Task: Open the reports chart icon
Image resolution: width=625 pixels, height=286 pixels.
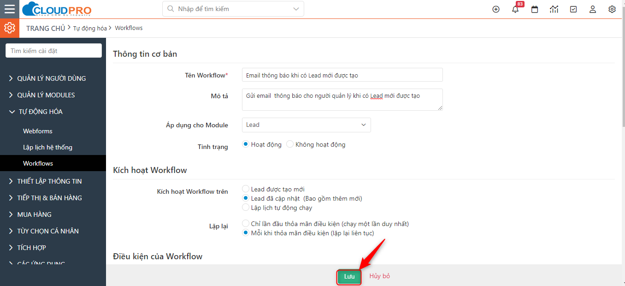Action: coord(554,9)
